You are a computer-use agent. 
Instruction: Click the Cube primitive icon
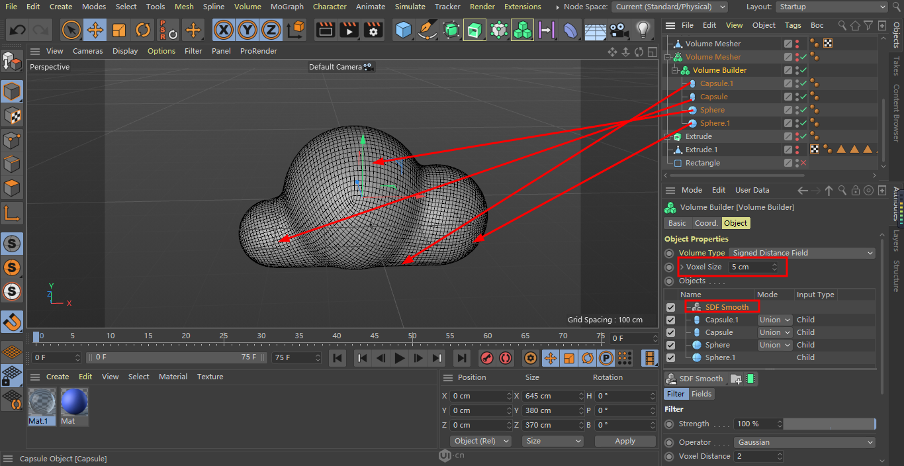pyautogui.click(x=403, y=30)
